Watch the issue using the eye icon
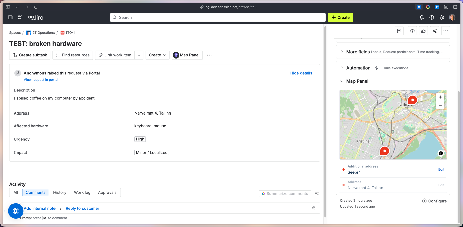The image size is (463, 227). click(x=412, y=31)
